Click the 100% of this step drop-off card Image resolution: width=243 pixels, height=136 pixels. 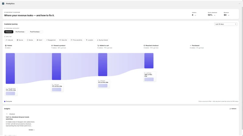tap(150, 77)
